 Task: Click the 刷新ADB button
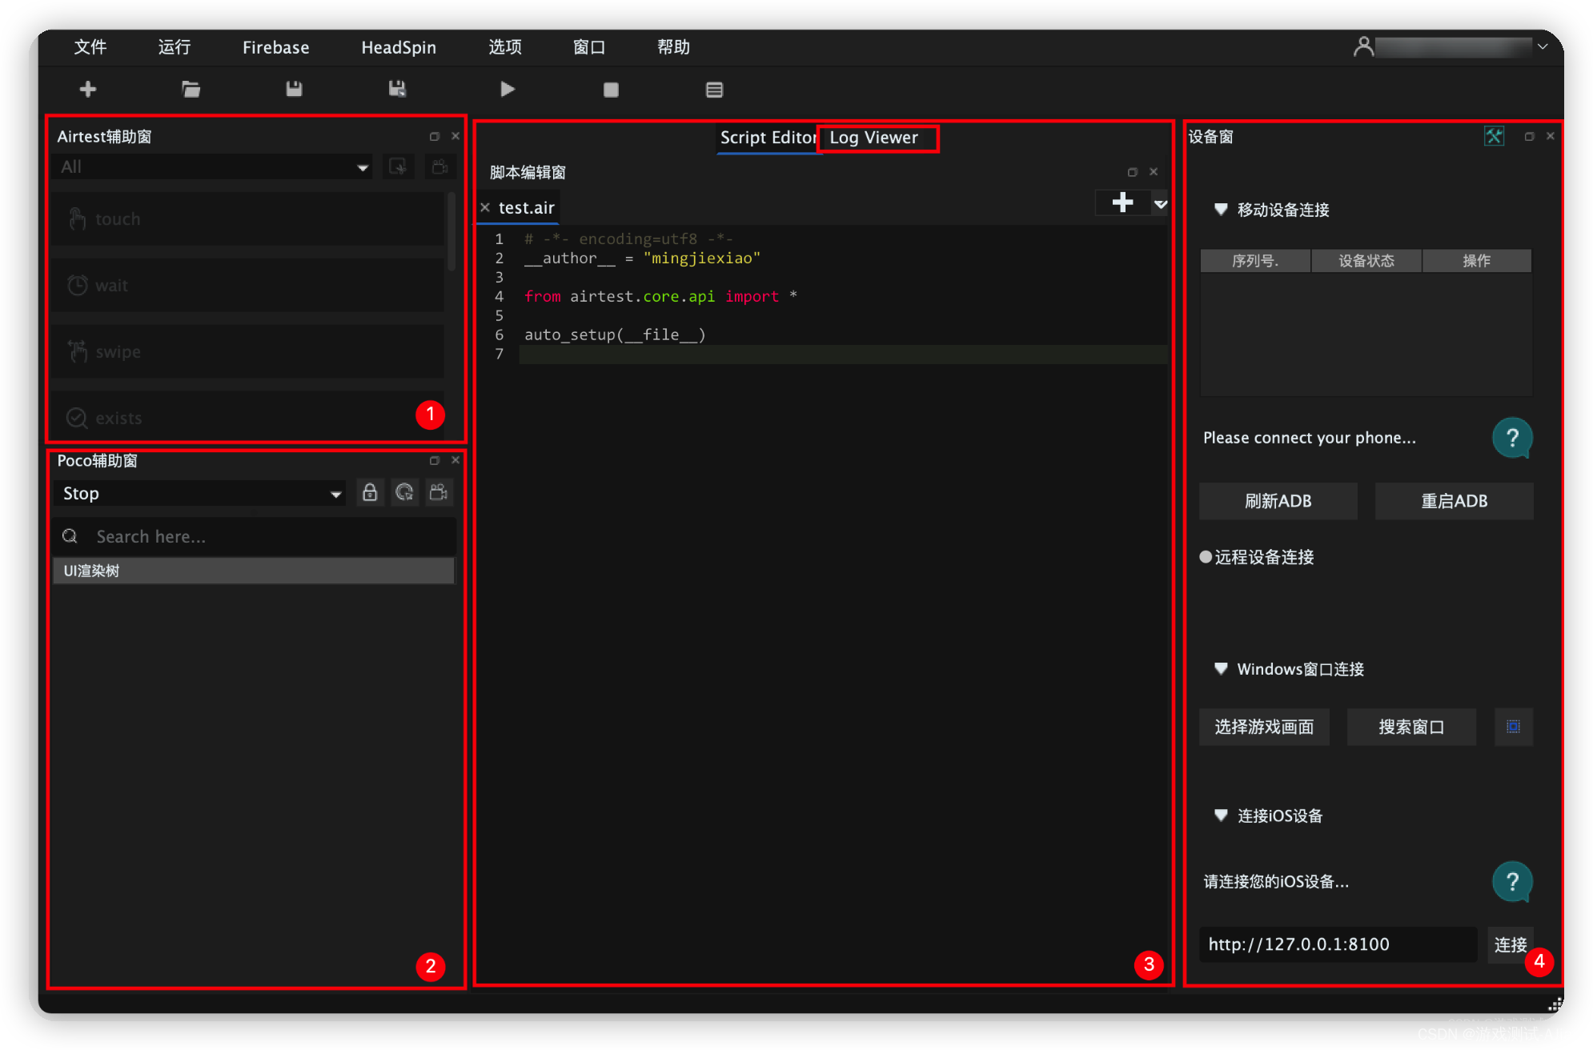(x=1278, y=501)
